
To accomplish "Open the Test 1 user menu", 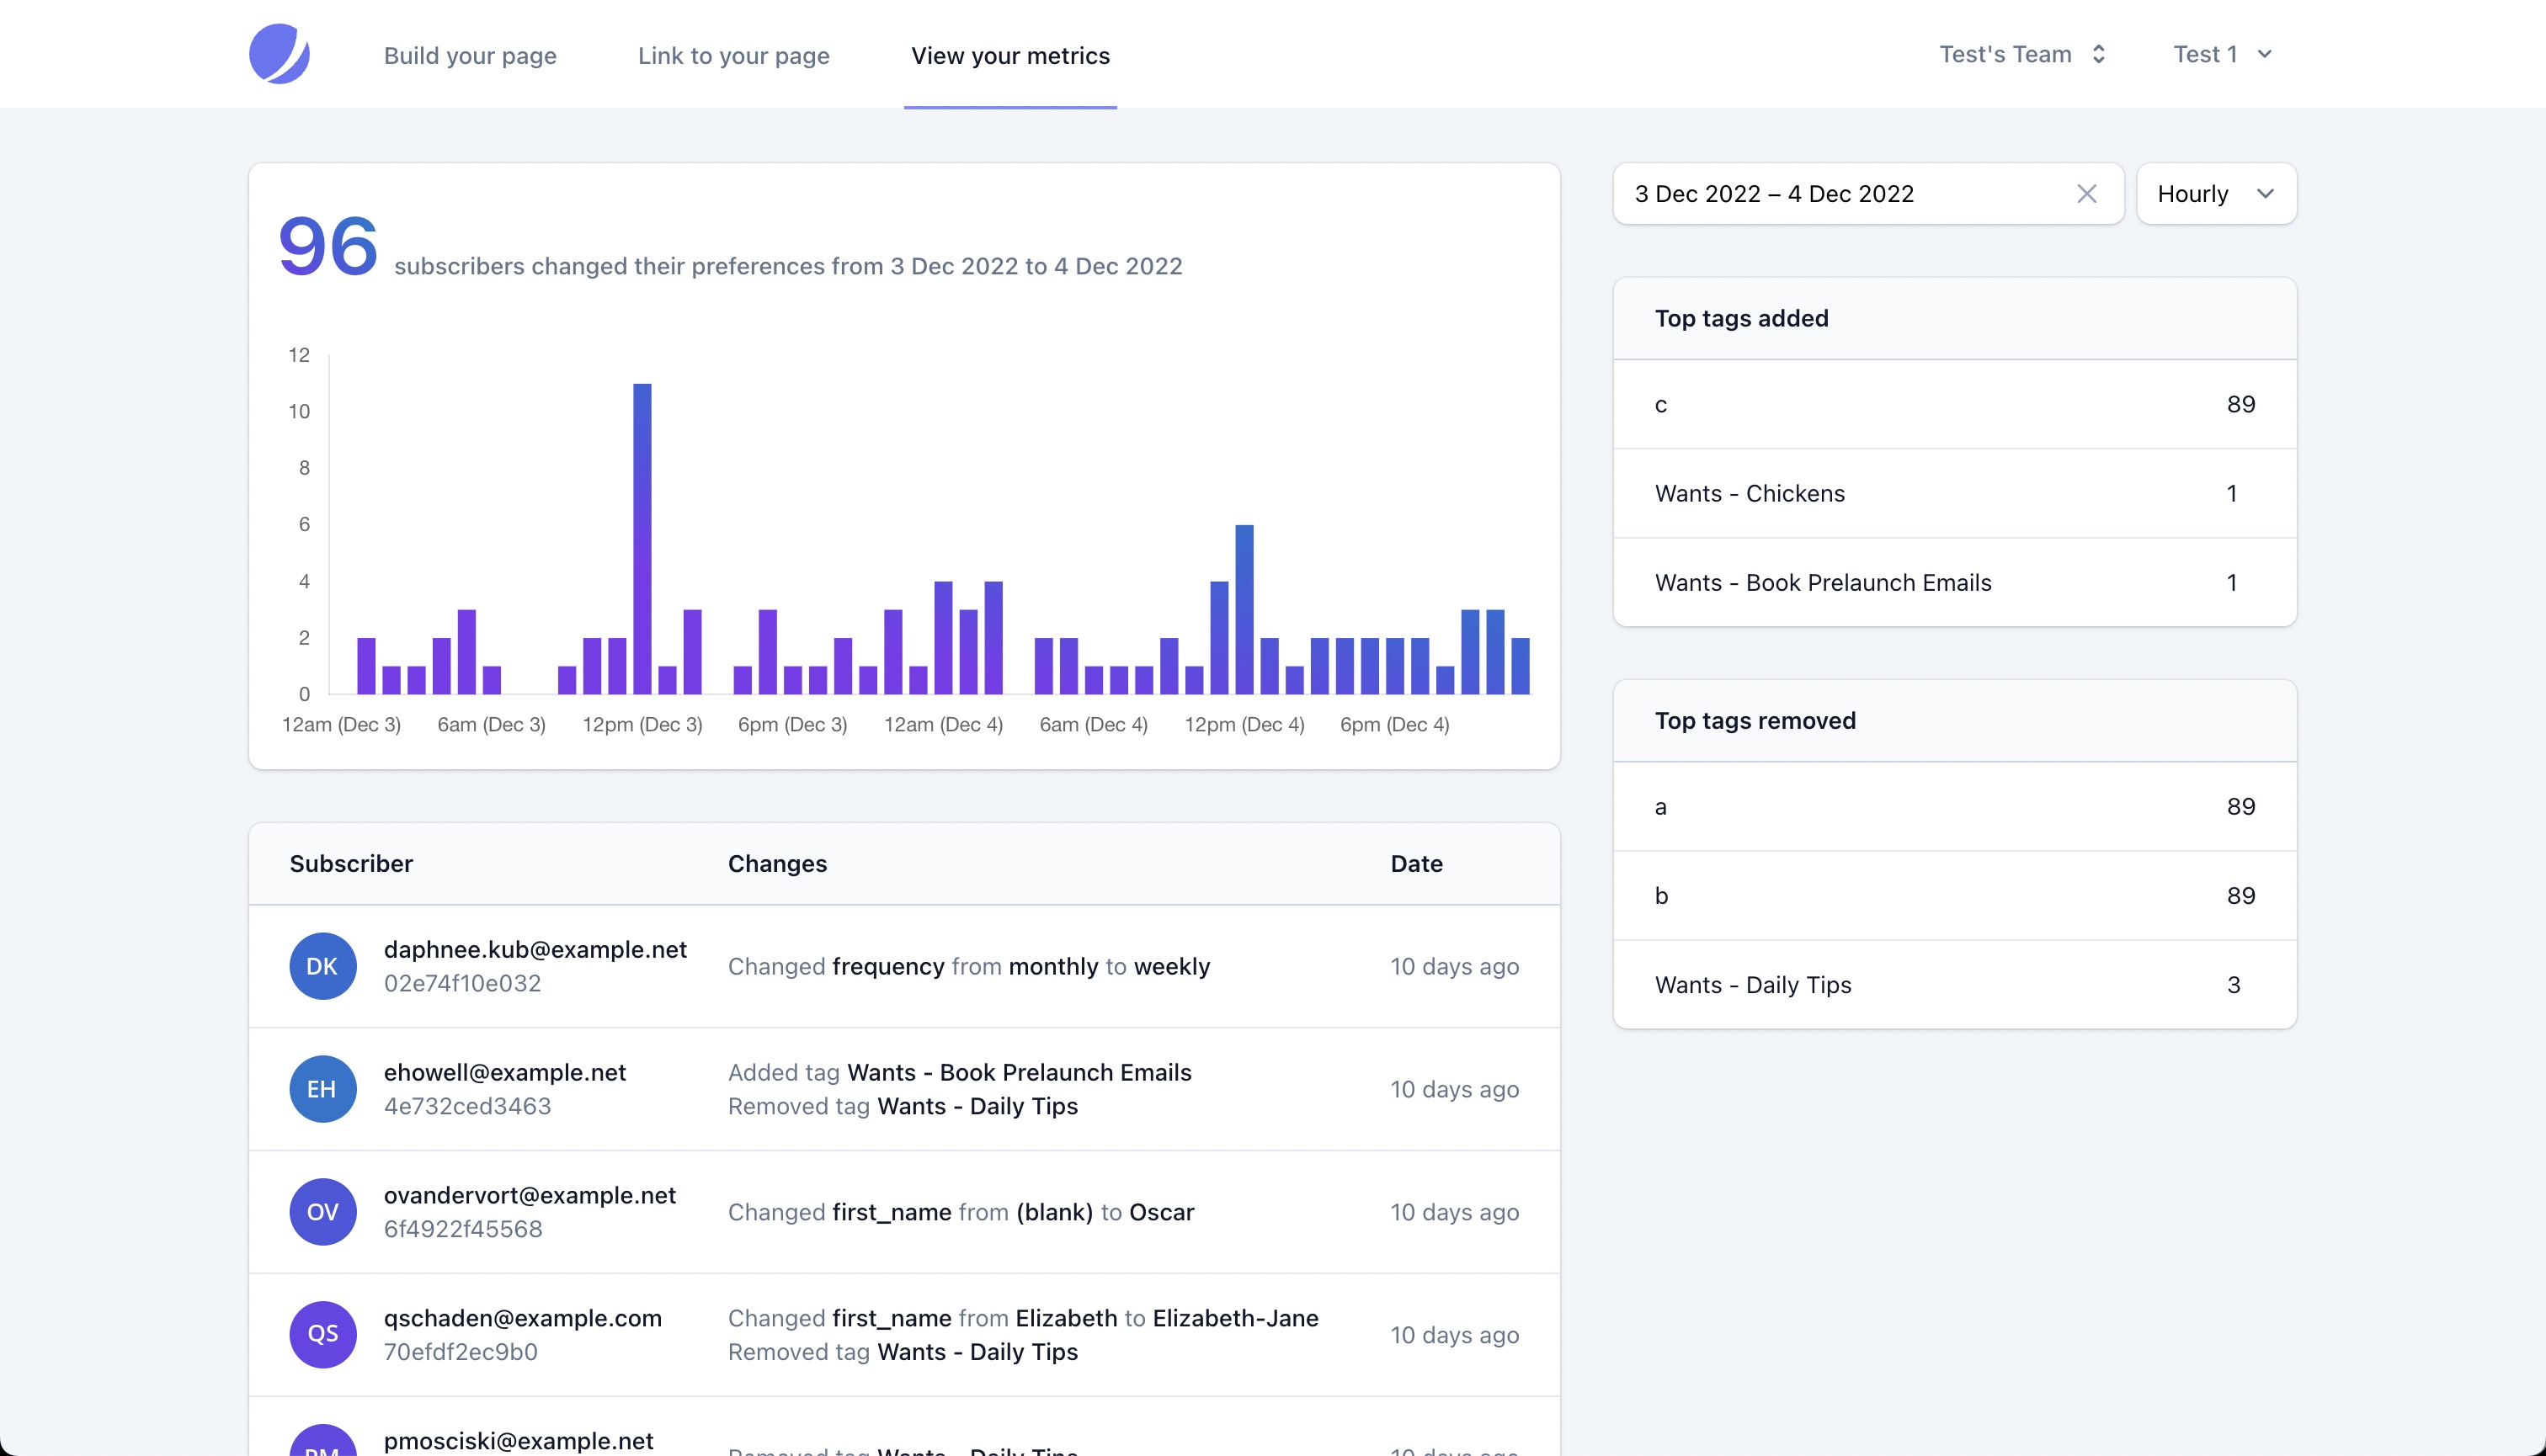I will (x=2222, y=54).
